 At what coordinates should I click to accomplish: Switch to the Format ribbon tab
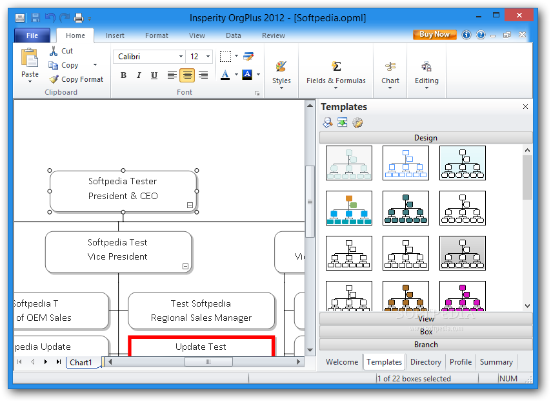pos(156,35)
